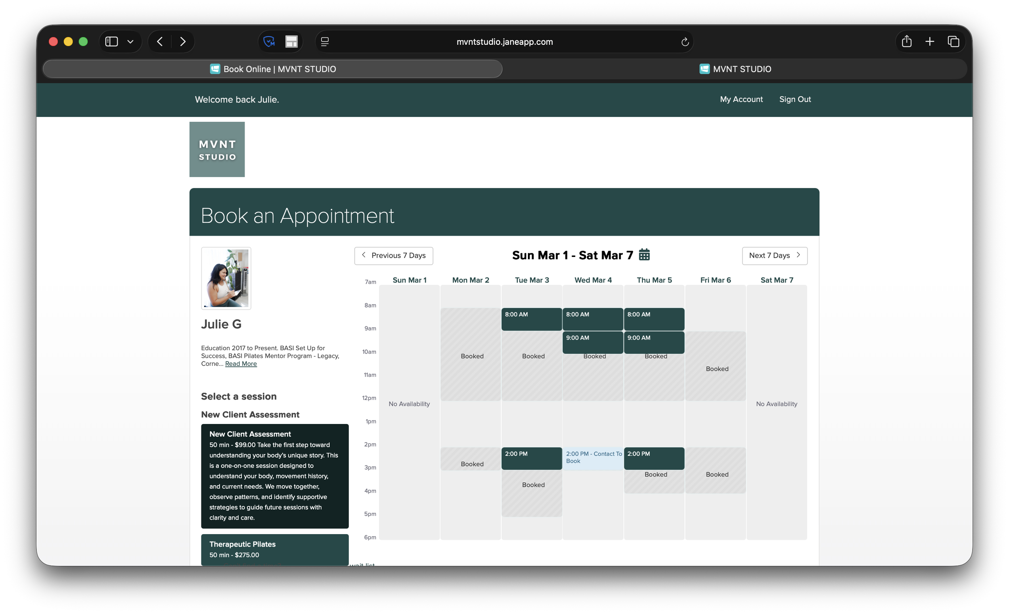Select the Book Online | MVNT STUDIO tab
Image resolution: width=1009 pixels, height=614 pixels.
[x=273, y=69]
